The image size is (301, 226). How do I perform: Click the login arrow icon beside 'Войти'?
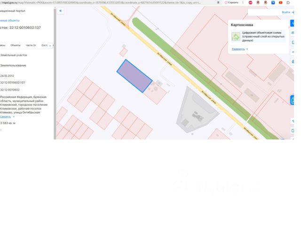tap(293, 12)
